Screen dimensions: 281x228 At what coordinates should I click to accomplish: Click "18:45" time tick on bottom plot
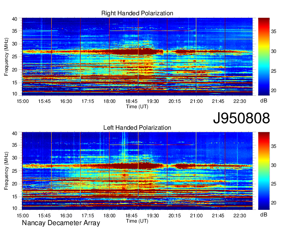pos(131,216)
